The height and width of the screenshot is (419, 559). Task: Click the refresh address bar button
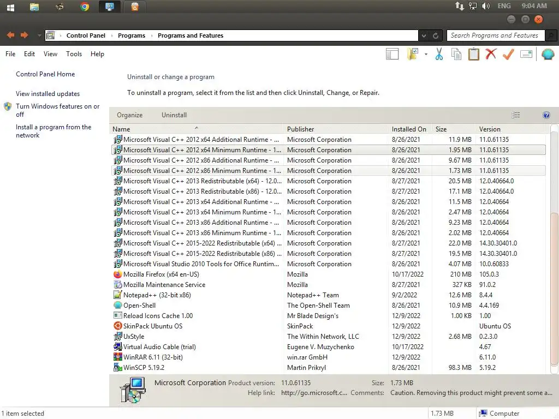pyautogui.click(x=435, y=35)
